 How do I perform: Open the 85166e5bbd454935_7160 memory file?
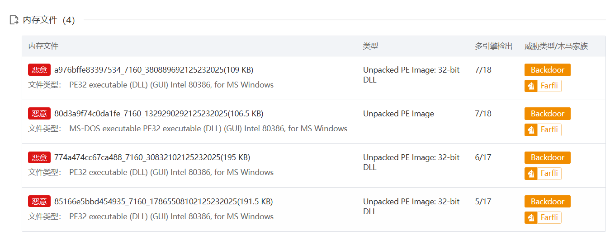pos(163,202)
